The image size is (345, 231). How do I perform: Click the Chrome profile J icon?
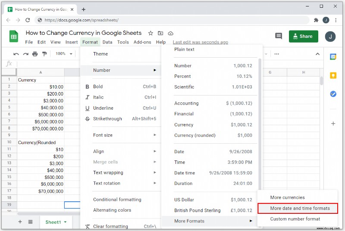[x=326, y=20]
